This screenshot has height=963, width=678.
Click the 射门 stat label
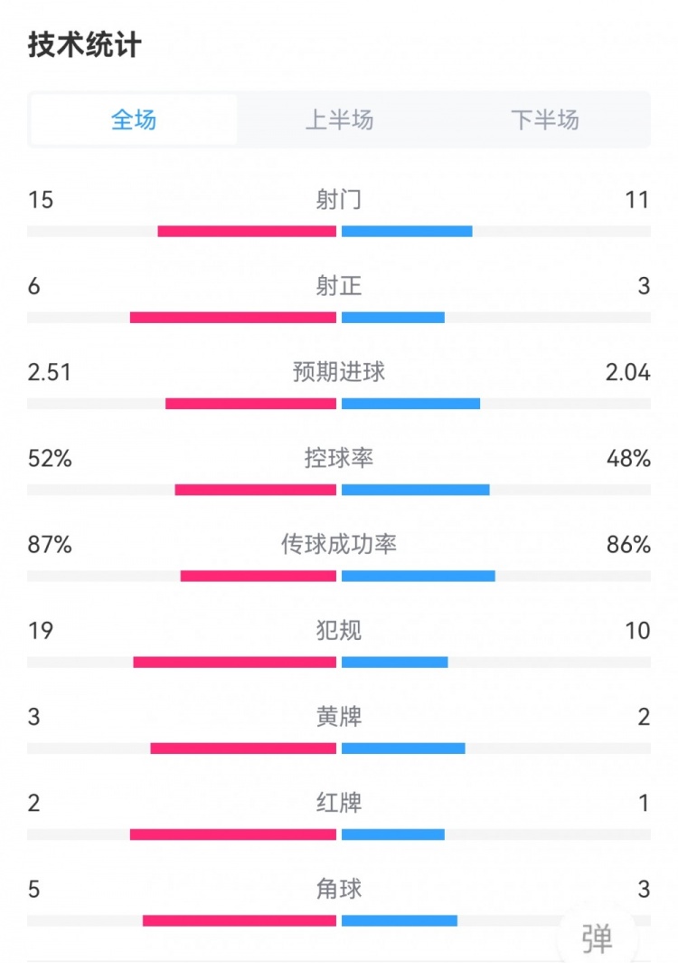pos(339,199)
